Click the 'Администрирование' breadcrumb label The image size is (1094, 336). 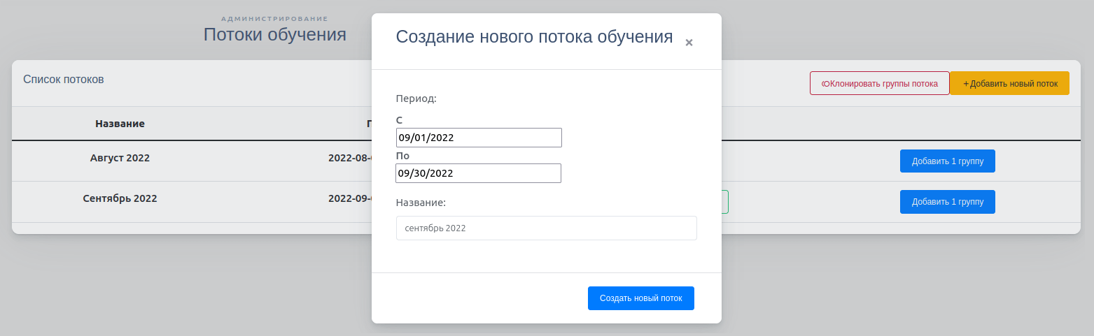pos(274,18)
